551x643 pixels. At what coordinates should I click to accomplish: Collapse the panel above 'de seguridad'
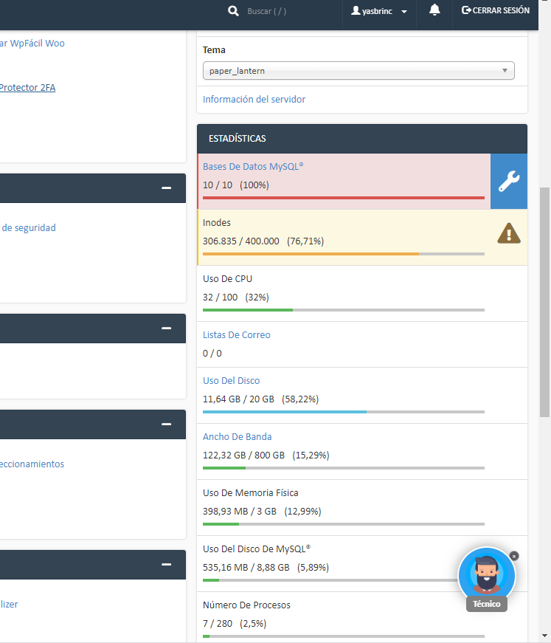point(166,188)
